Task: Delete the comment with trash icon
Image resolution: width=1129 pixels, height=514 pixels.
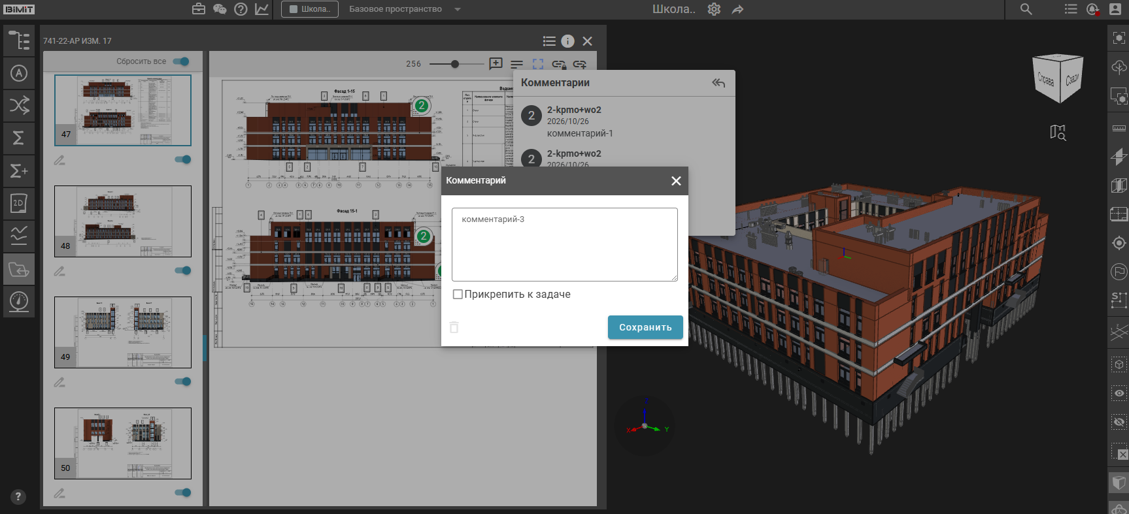Action: point(454,327)
